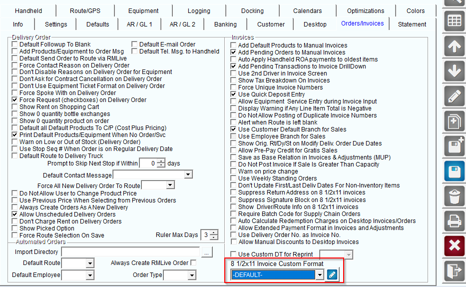This screenshot has height=287, width=466.
Task: Open the Logging tab
Action: 199,11
